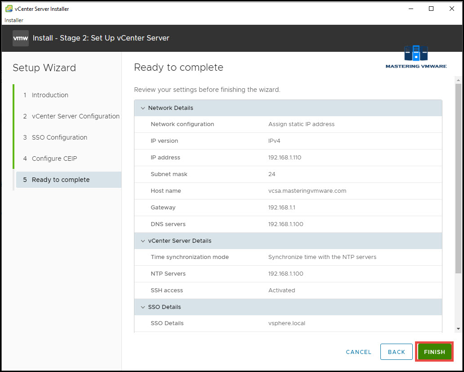Click 'Synchronize time with the NTP servers' value
Image resolution: width=464 pixels, height=372 pixels.
point(322,257)
